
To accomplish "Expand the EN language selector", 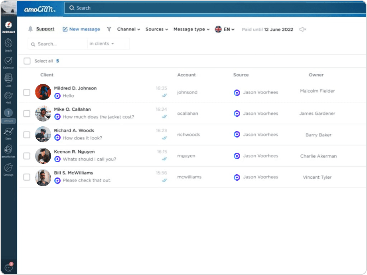I will (x=226, y=29).
